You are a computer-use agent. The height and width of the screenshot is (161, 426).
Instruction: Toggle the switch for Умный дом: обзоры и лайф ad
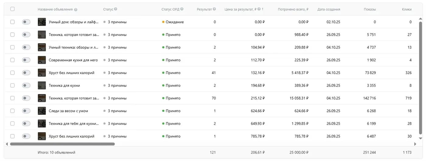click(x=26, y=22)
